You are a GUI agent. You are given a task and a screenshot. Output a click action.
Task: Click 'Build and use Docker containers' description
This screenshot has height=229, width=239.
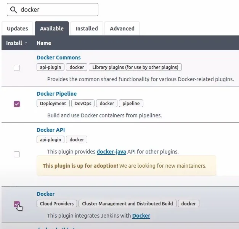[x=104, y=115]
